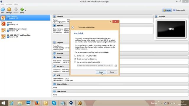Open Settings from the gear toolbar icon
Viewport: 189px width, 106px height.
[x=9, y=10]
